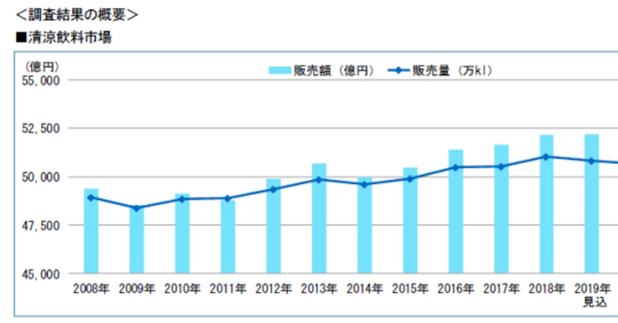Select the 2011年 line marker
The height and width of the screenshot is (323, 618).
coord(228,198)
